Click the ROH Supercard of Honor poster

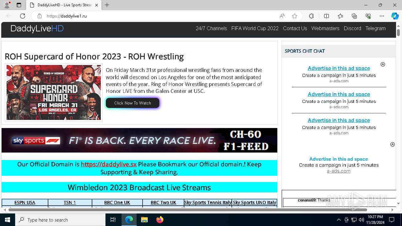pos(54,92)
